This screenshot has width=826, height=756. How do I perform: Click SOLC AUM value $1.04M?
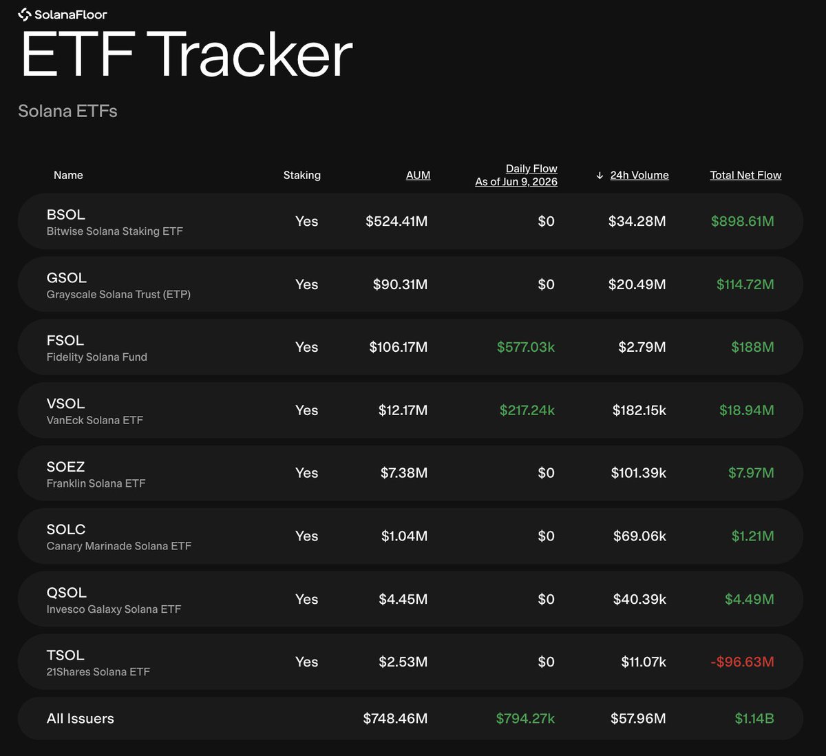point(405,536)
